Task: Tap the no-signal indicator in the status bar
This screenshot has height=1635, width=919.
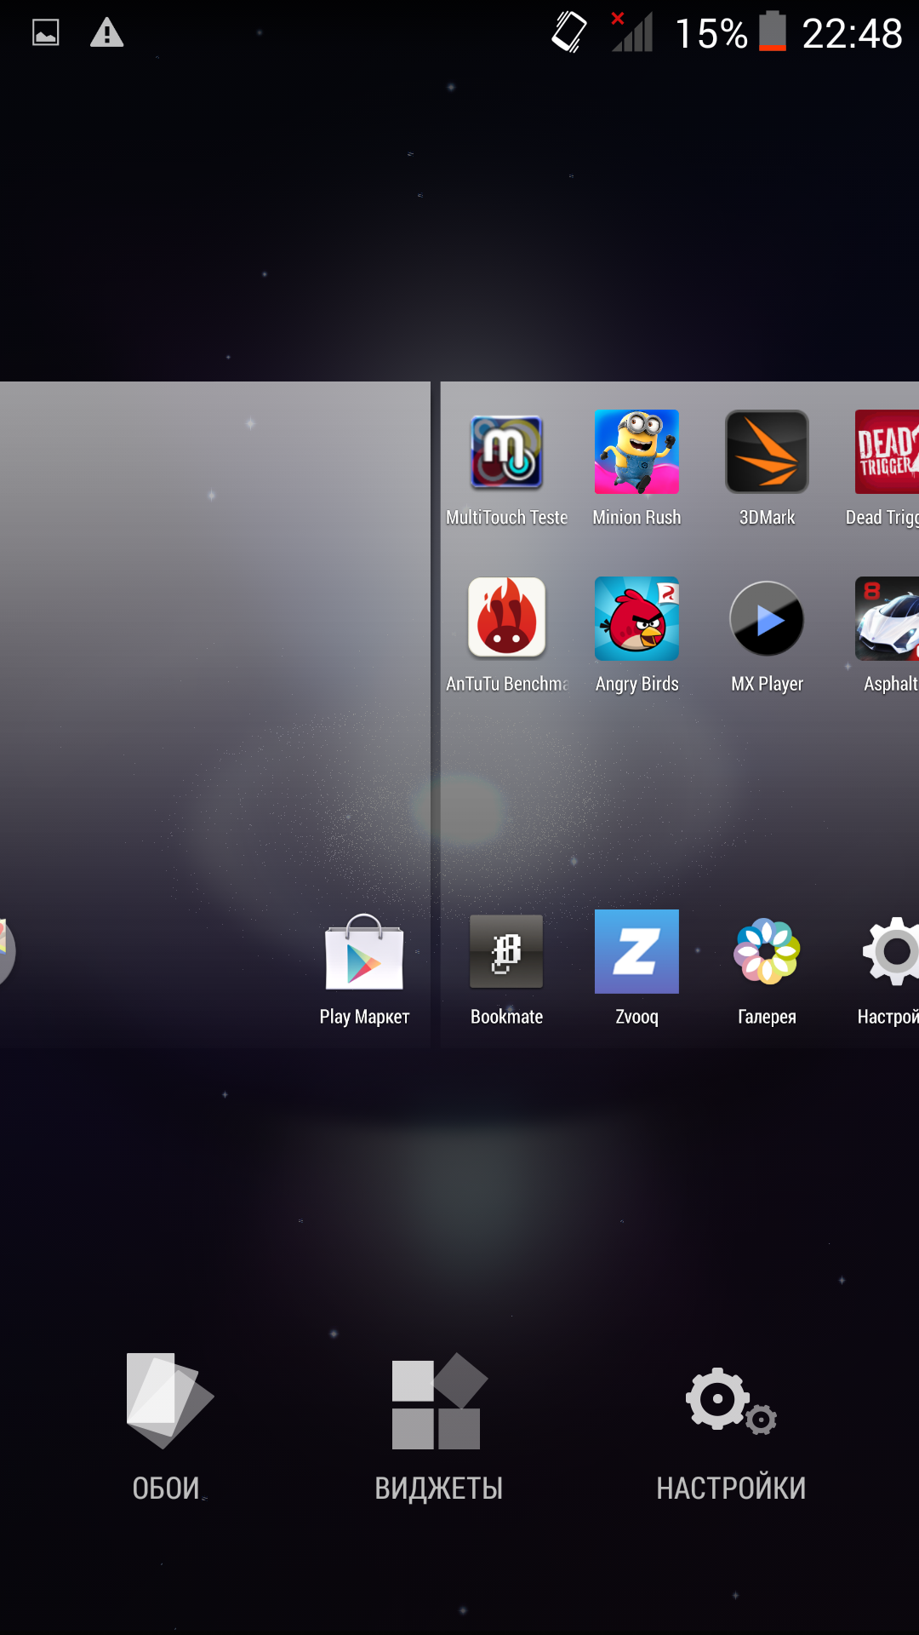Action: [631, 32]
